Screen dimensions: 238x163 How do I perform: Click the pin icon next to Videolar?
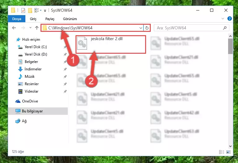tap(65, 91)
